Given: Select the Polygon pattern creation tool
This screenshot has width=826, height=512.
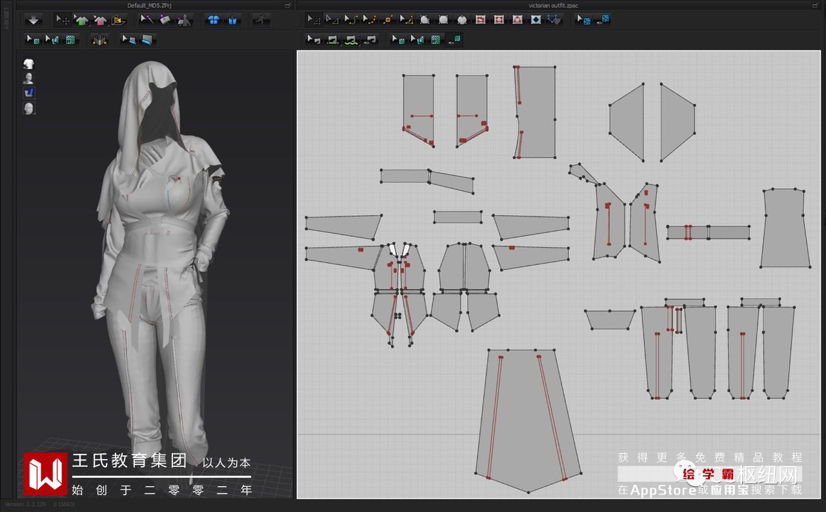Looking at the screenshot, I should (425, 20).
